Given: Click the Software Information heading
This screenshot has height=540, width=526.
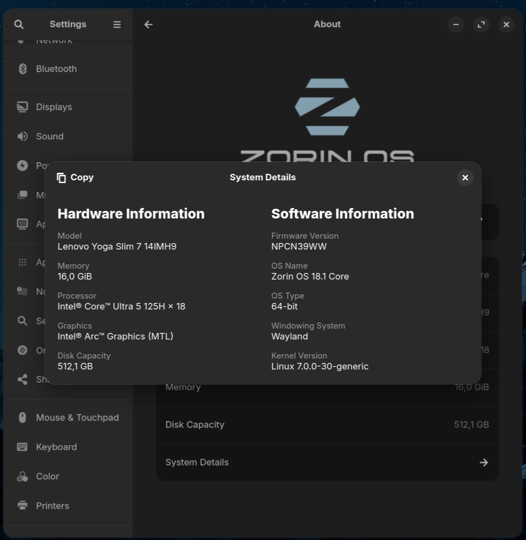Looking at the screenshot, I should point(342,214).
